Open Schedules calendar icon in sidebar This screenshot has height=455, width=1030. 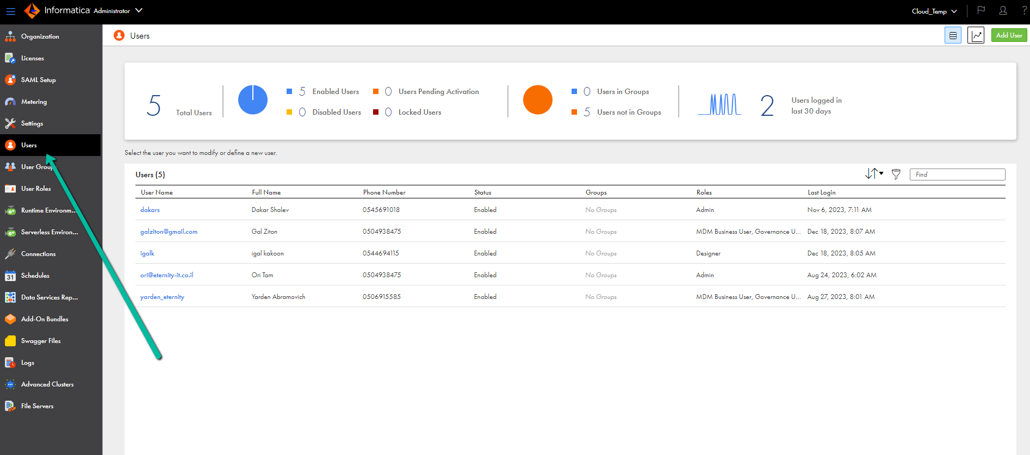tap(10, 276)
